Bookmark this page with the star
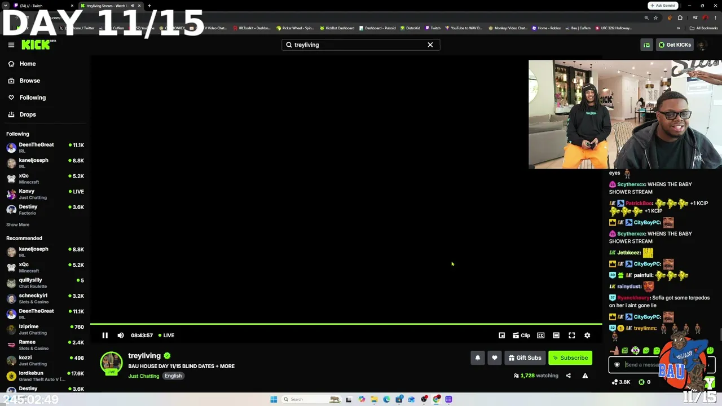 pos(655,17)
